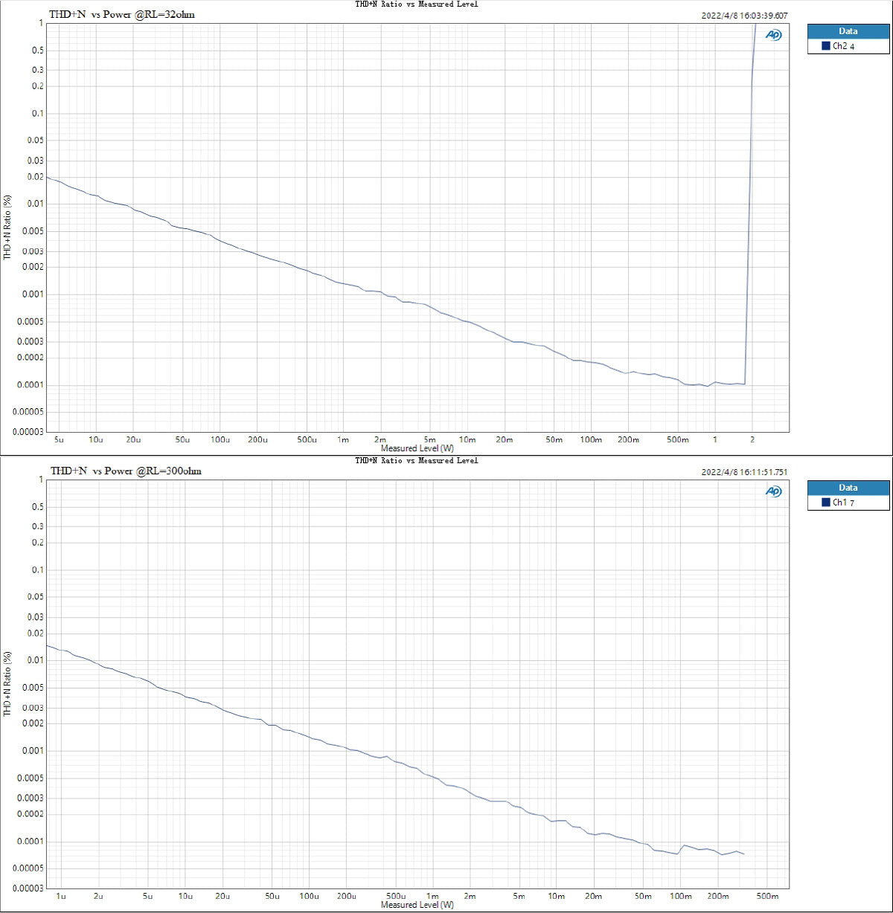This screenshot has width=893, height=913.
Task: Select the 'THD+N vs Power @RL=300ohm' title
Action: (125, 471)
